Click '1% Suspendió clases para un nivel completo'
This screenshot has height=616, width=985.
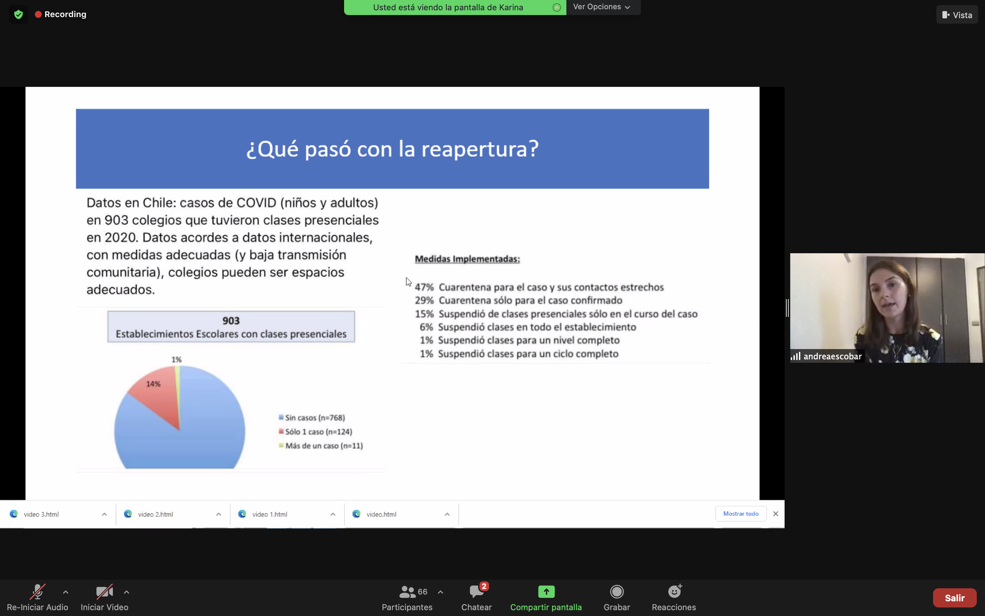point(520,340)
